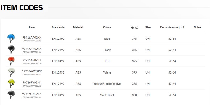Click the blue helmet thumbnail

pyautogui.click(x=11, y=38)
